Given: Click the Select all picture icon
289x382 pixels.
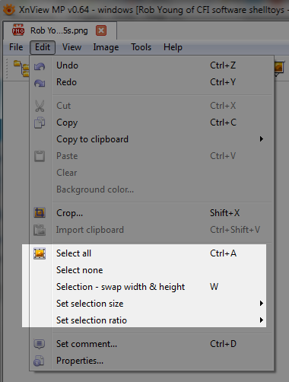Looking at the screenshot, I should point(40,253).
